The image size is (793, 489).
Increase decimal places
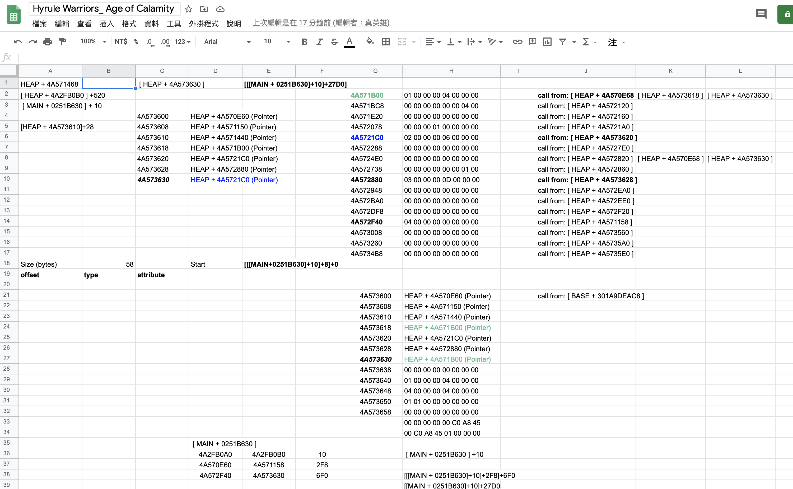165,42
